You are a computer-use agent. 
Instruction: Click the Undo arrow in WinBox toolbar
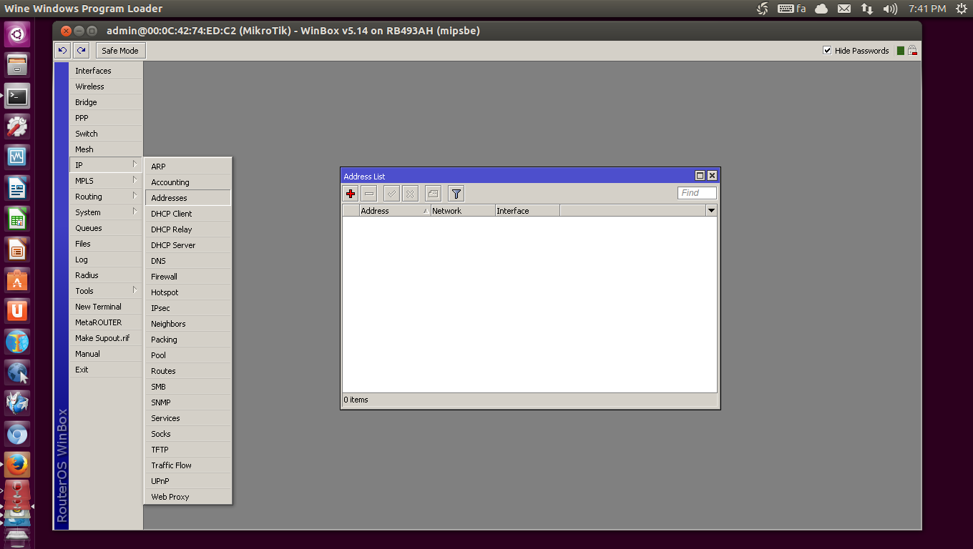(63, 51)
